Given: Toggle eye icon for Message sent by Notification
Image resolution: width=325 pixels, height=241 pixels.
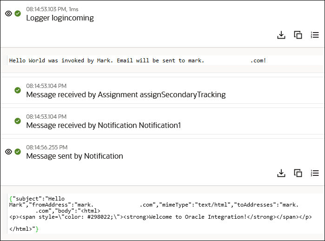Looking at the screenshot, I should click(x=8, y=152).
